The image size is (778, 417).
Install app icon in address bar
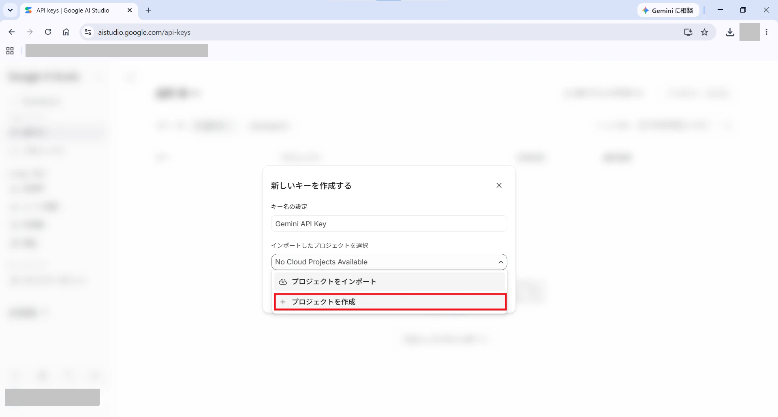(x=688, y=32)
